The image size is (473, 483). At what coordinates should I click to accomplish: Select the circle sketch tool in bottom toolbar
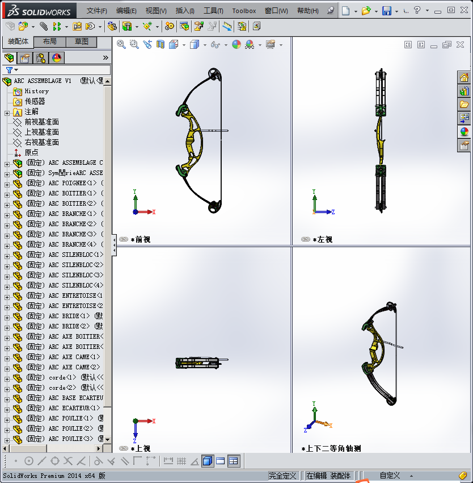(x=28, y=461)
